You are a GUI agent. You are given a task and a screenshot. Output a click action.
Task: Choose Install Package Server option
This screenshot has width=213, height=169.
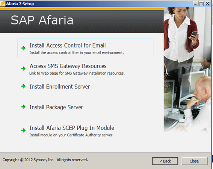tap(56, 107)
